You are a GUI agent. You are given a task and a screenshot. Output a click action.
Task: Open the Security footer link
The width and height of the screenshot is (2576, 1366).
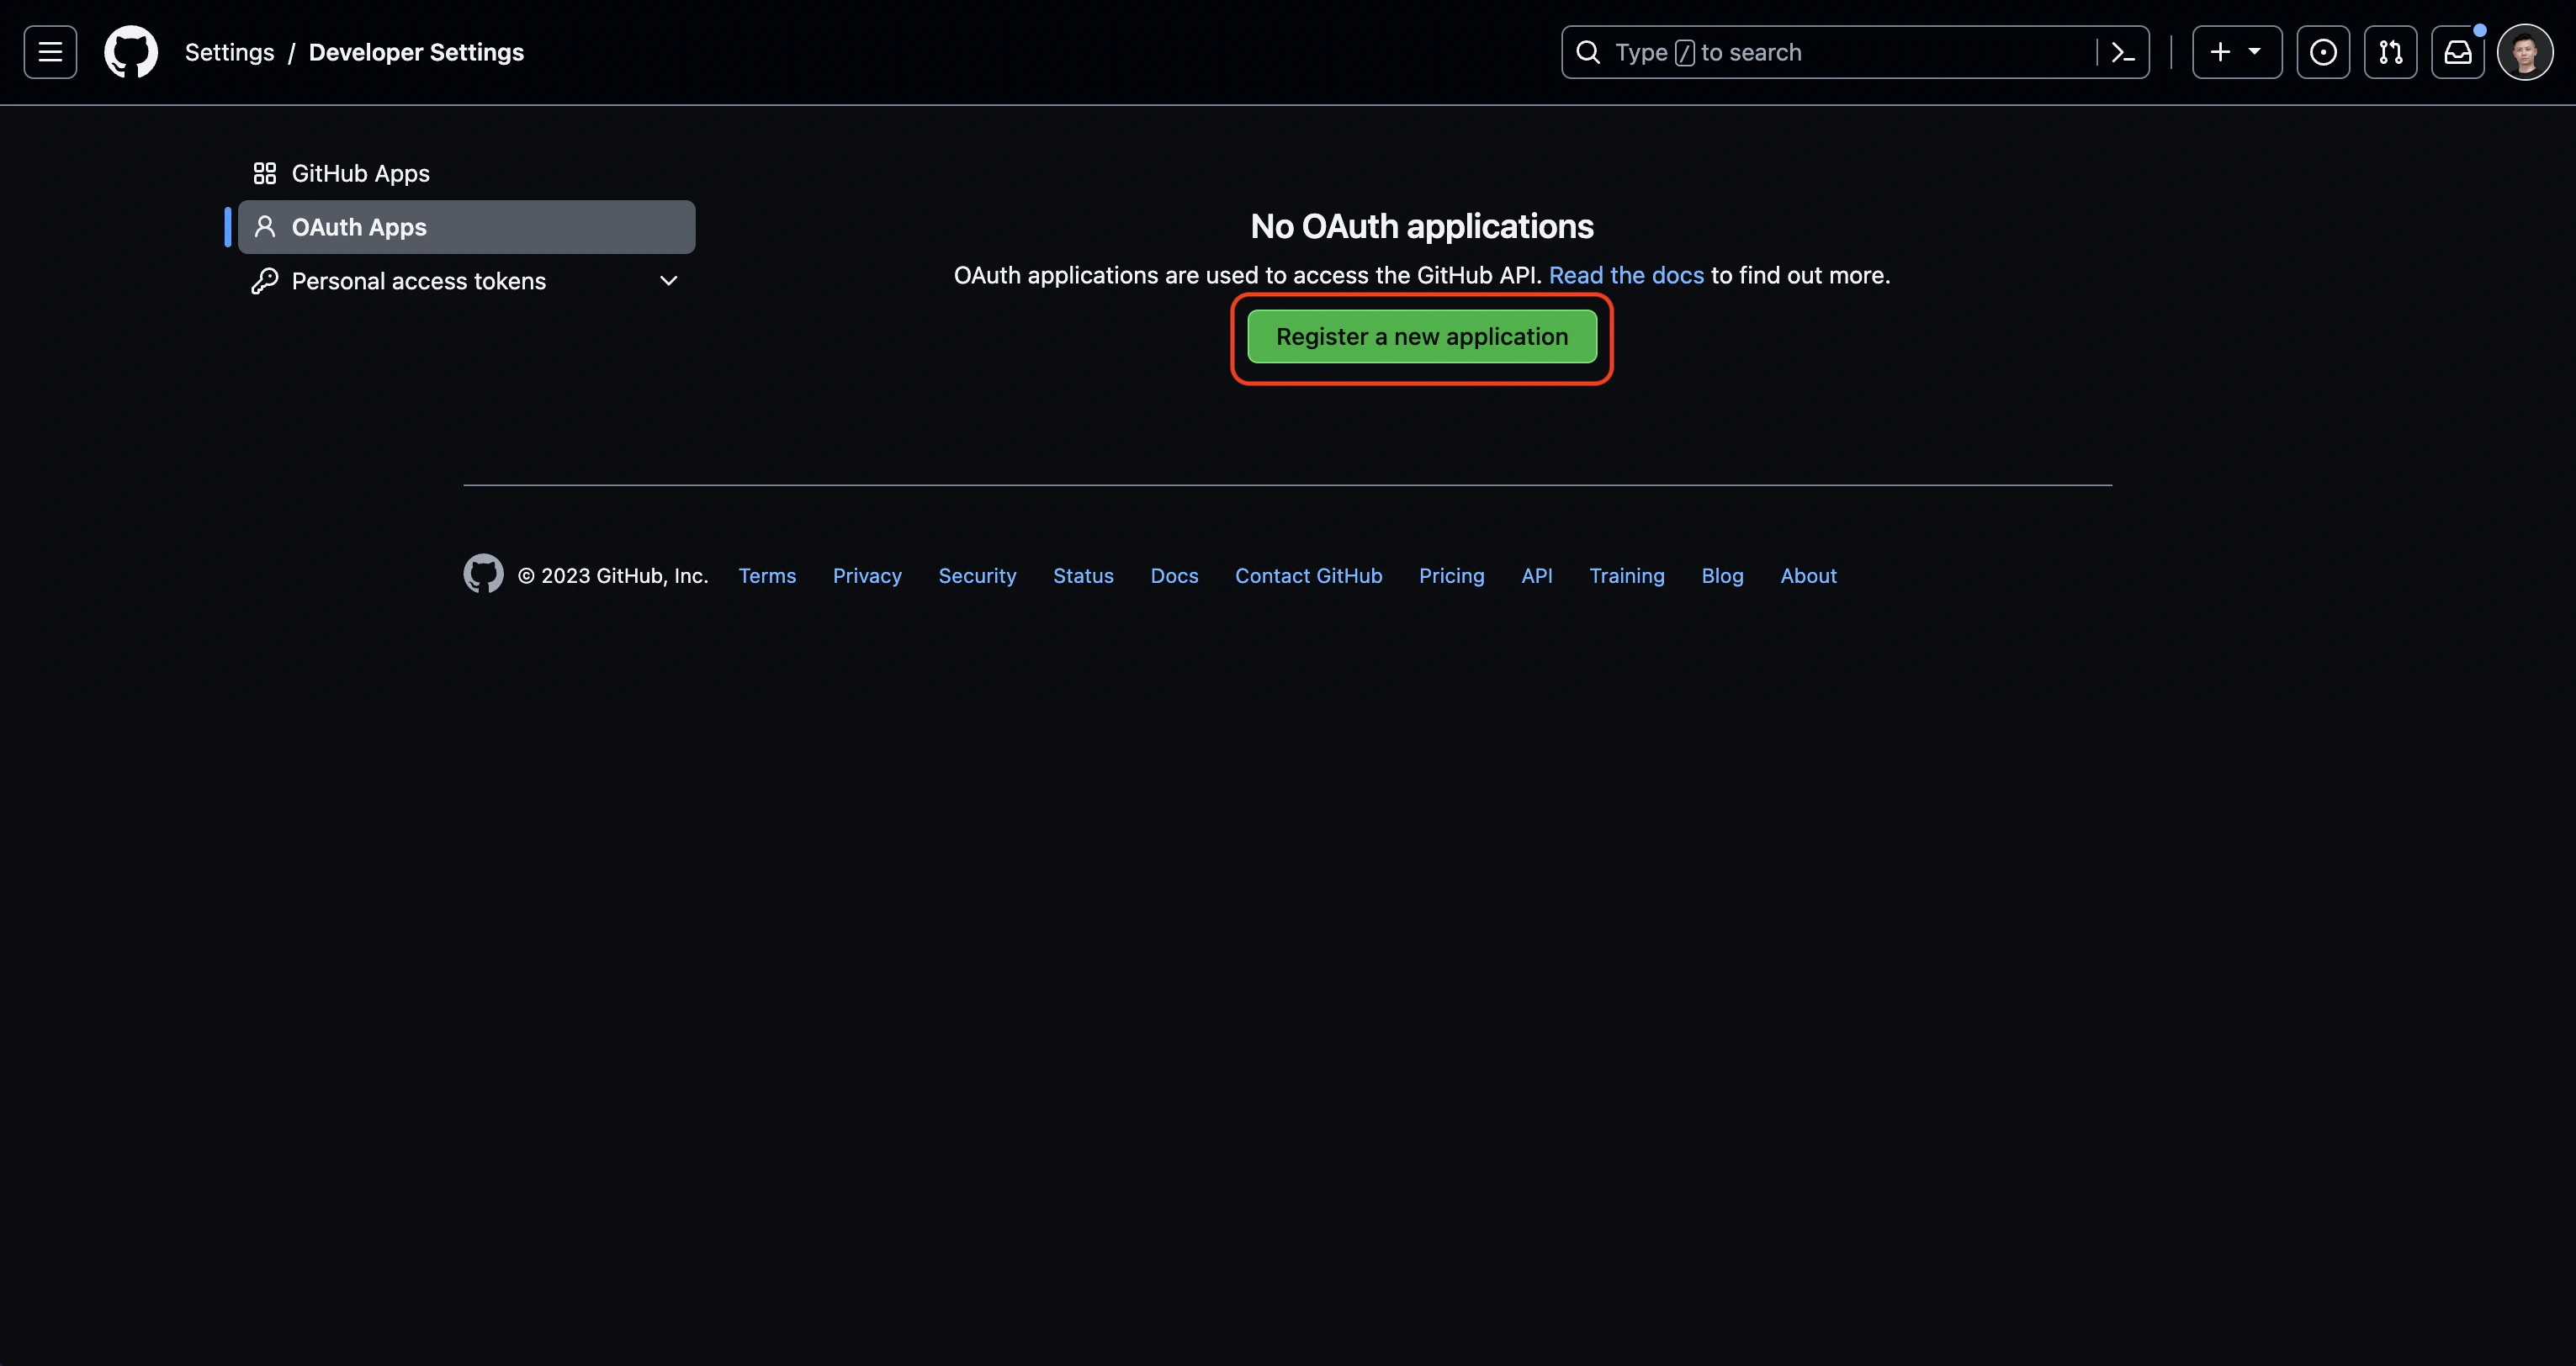(977, 576)
